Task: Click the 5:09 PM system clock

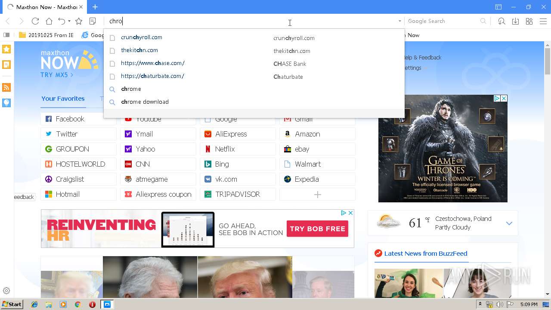Action: point(529,304)
